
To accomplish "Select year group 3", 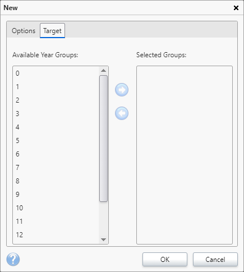I will pos(56,114).
